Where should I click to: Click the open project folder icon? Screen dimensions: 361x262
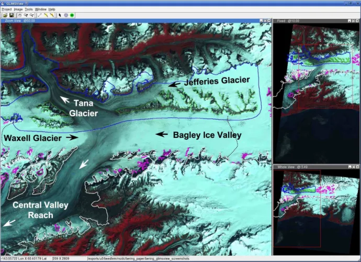[x=5, y=15]
